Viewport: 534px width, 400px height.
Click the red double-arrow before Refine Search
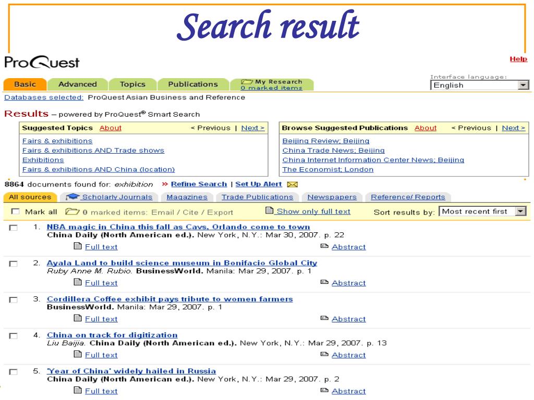pyautogui.click(x=165, y=184)
